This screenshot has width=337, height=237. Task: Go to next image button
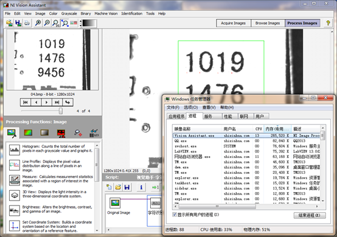click(46, 102)
